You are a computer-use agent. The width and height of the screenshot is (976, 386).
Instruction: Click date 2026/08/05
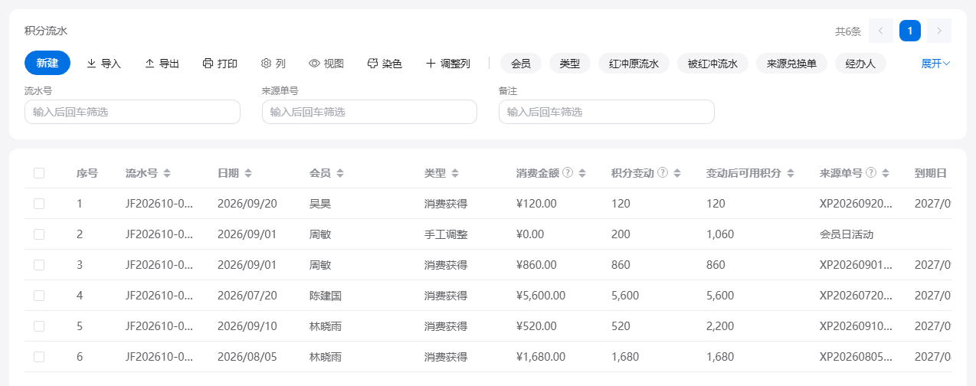[247, 357]
